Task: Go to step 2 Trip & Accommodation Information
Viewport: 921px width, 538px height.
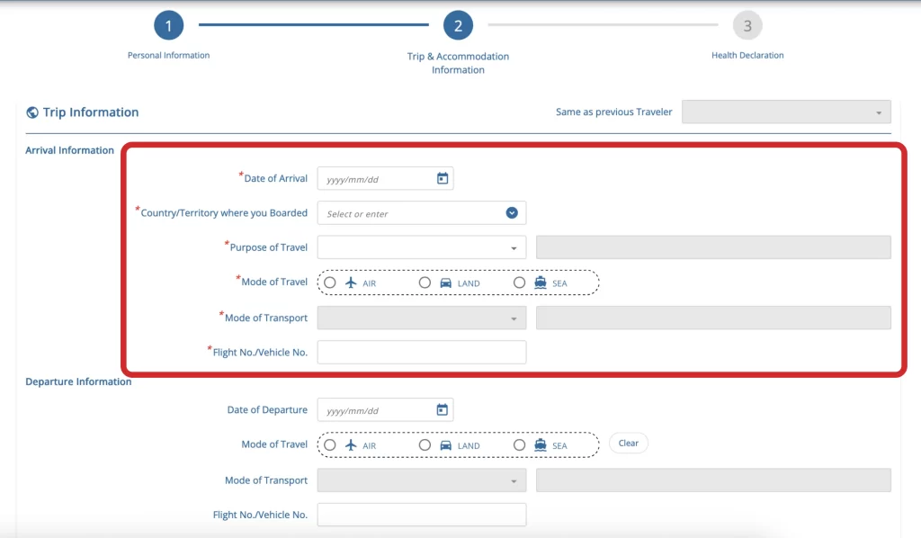Action: tap(458, 25)
